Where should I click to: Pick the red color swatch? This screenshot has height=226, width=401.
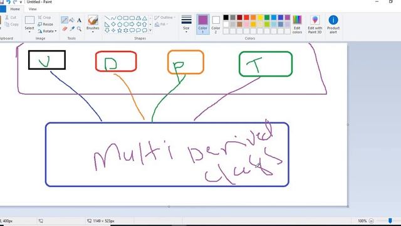[246, 18]
